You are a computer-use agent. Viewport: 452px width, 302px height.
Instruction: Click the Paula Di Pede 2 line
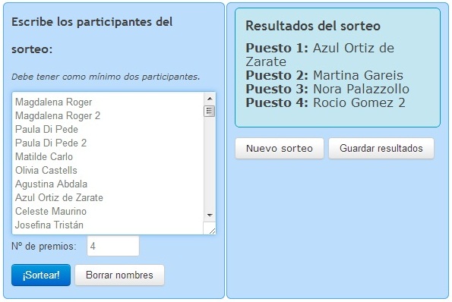[x=51, y=143]
